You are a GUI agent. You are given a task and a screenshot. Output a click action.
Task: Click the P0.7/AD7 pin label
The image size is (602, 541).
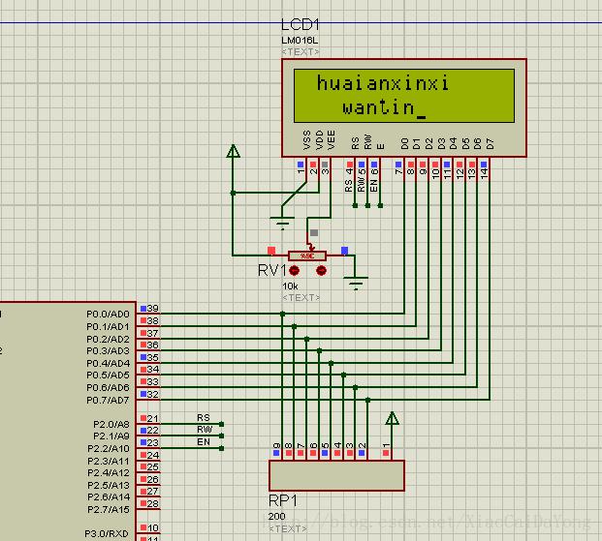[x=108, y=401]
